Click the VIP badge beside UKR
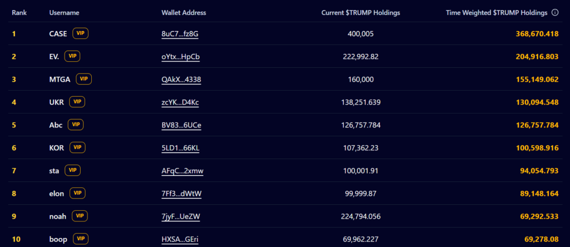Viewport: 570px width, 247px height. pos(77,102)
